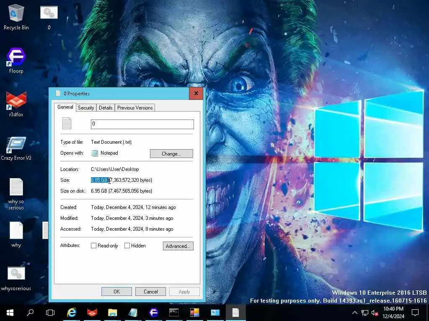
Task: Cancel the Properties dialog
Action: point(150,291)
